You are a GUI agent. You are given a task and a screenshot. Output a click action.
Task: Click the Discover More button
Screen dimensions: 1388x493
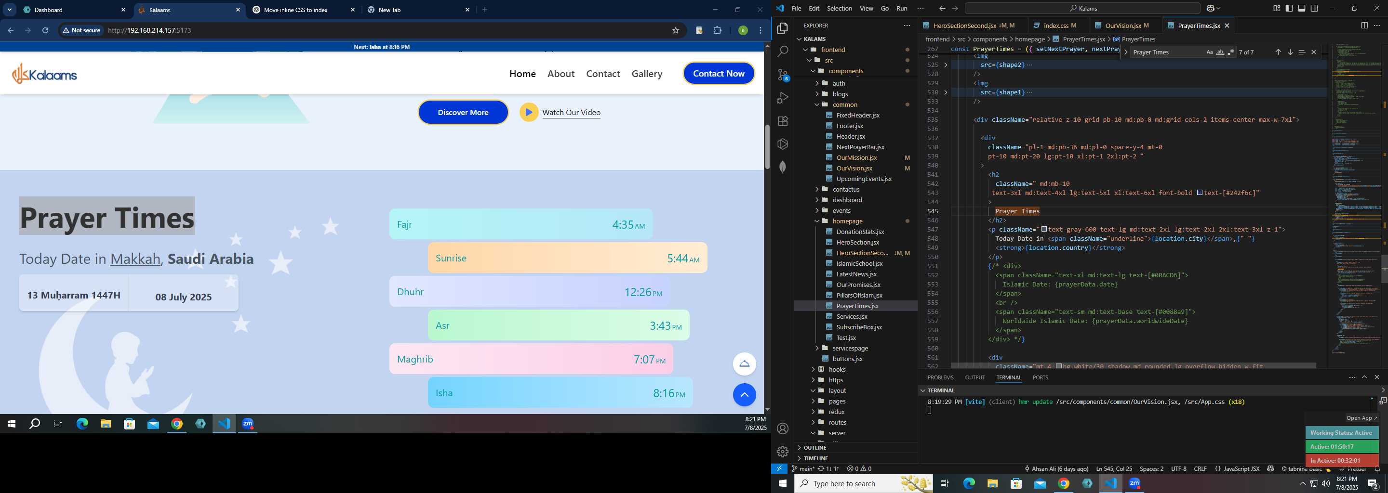coord(463,113)
